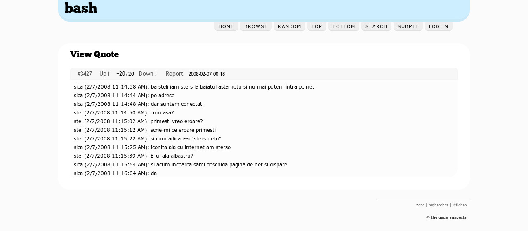Click the line "iconita aia cu internet am sterso"
Image resolution: width=528 pixels, height=231 pixels.
point(152,147)
